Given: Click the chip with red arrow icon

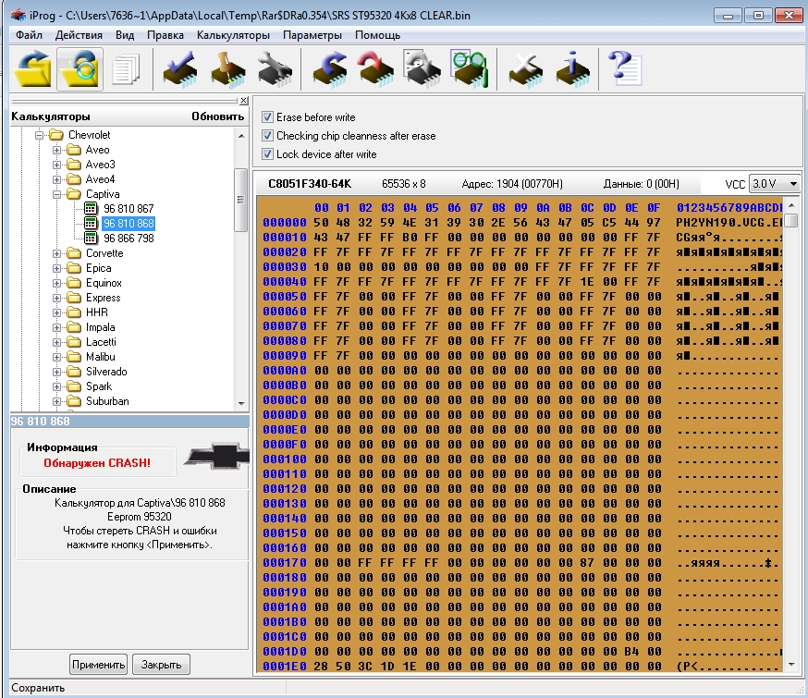Looking at the screenshot, I should [375, 69].
